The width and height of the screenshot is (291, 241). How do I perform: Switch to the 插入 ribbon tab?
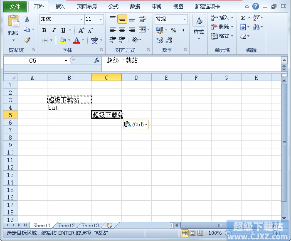(x=60, y=7)
